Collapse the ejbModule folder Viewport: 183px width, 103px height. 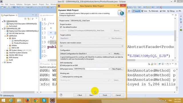pos(5,36)
